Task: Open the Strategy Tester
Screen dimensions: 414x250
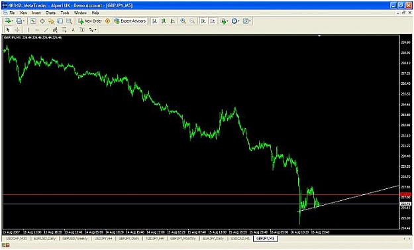Action: point(69,21)
